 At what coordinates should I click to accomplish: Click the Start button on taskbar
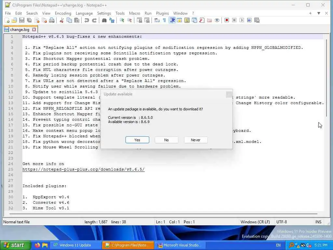click(x=15, y=245)
